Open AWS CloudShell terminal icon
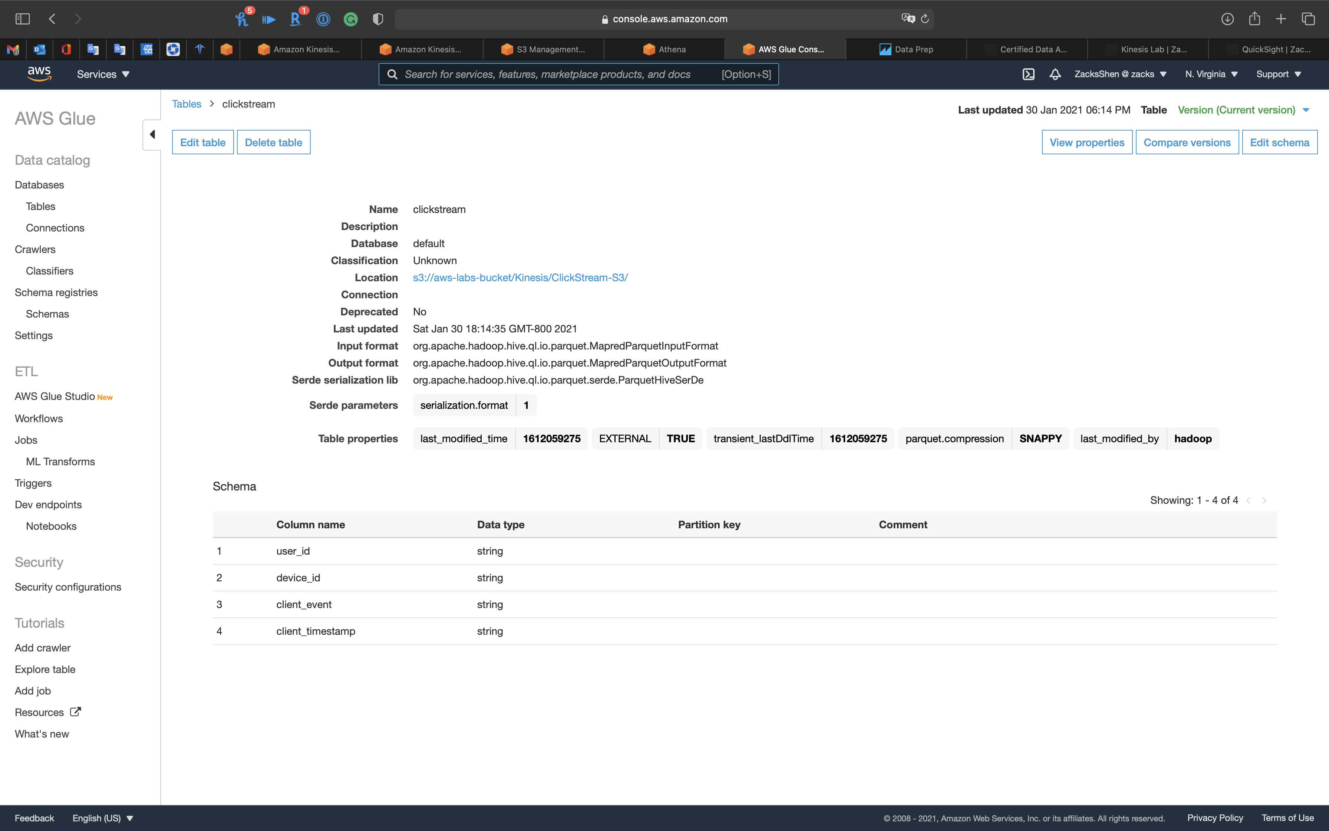 pyautogui.click(x=1028, y=74)
